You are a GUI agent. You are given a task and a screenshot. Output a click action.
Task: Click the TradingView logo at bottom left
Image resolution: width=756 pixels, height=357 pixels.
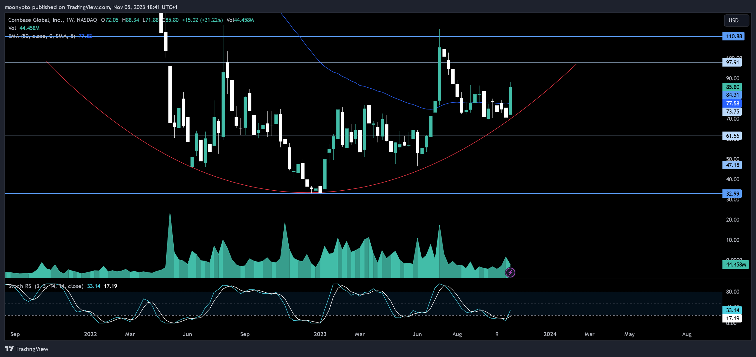coord(27,349)
